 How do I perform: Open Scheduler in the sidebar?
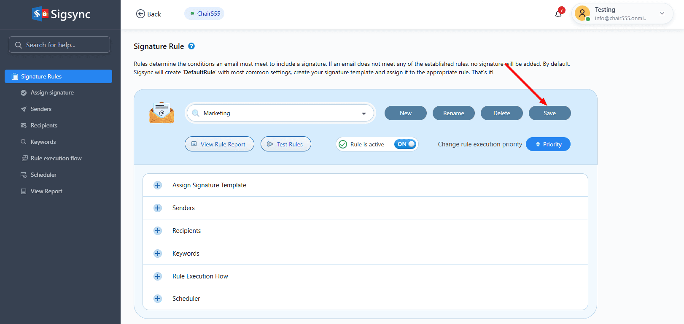pyautogui.click(x=43, y=175)
